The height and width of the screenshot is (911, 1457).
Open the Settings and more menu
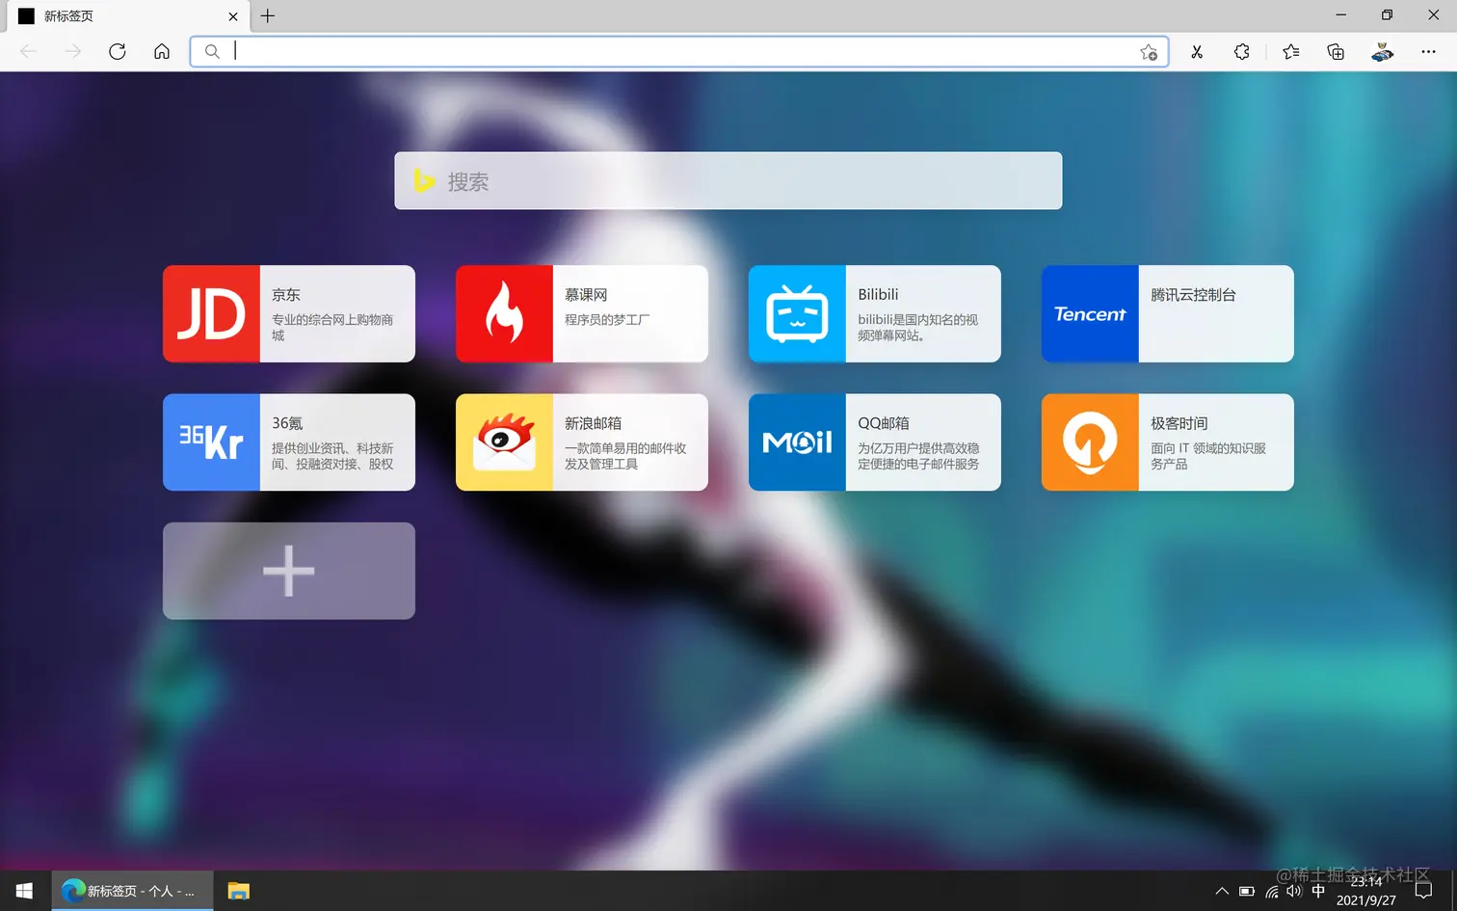point(1428,52)
